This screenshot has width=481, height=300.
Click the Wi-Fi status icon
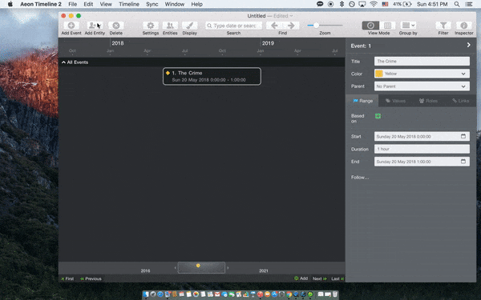click(374, 4)
